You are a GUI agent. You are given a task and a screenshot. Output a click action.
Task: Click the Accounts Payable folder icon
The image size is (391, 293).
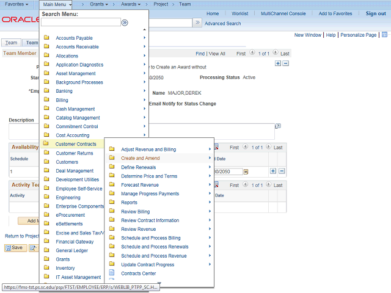(x=46, y=38)
